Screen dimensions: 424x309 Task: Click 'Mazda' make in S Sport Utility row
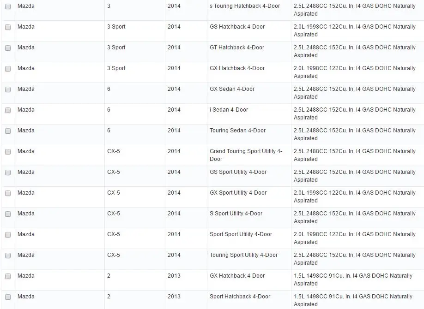point(26,214)
